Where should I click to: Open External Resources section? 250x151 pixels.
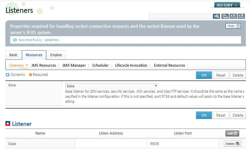click(169, 65)
